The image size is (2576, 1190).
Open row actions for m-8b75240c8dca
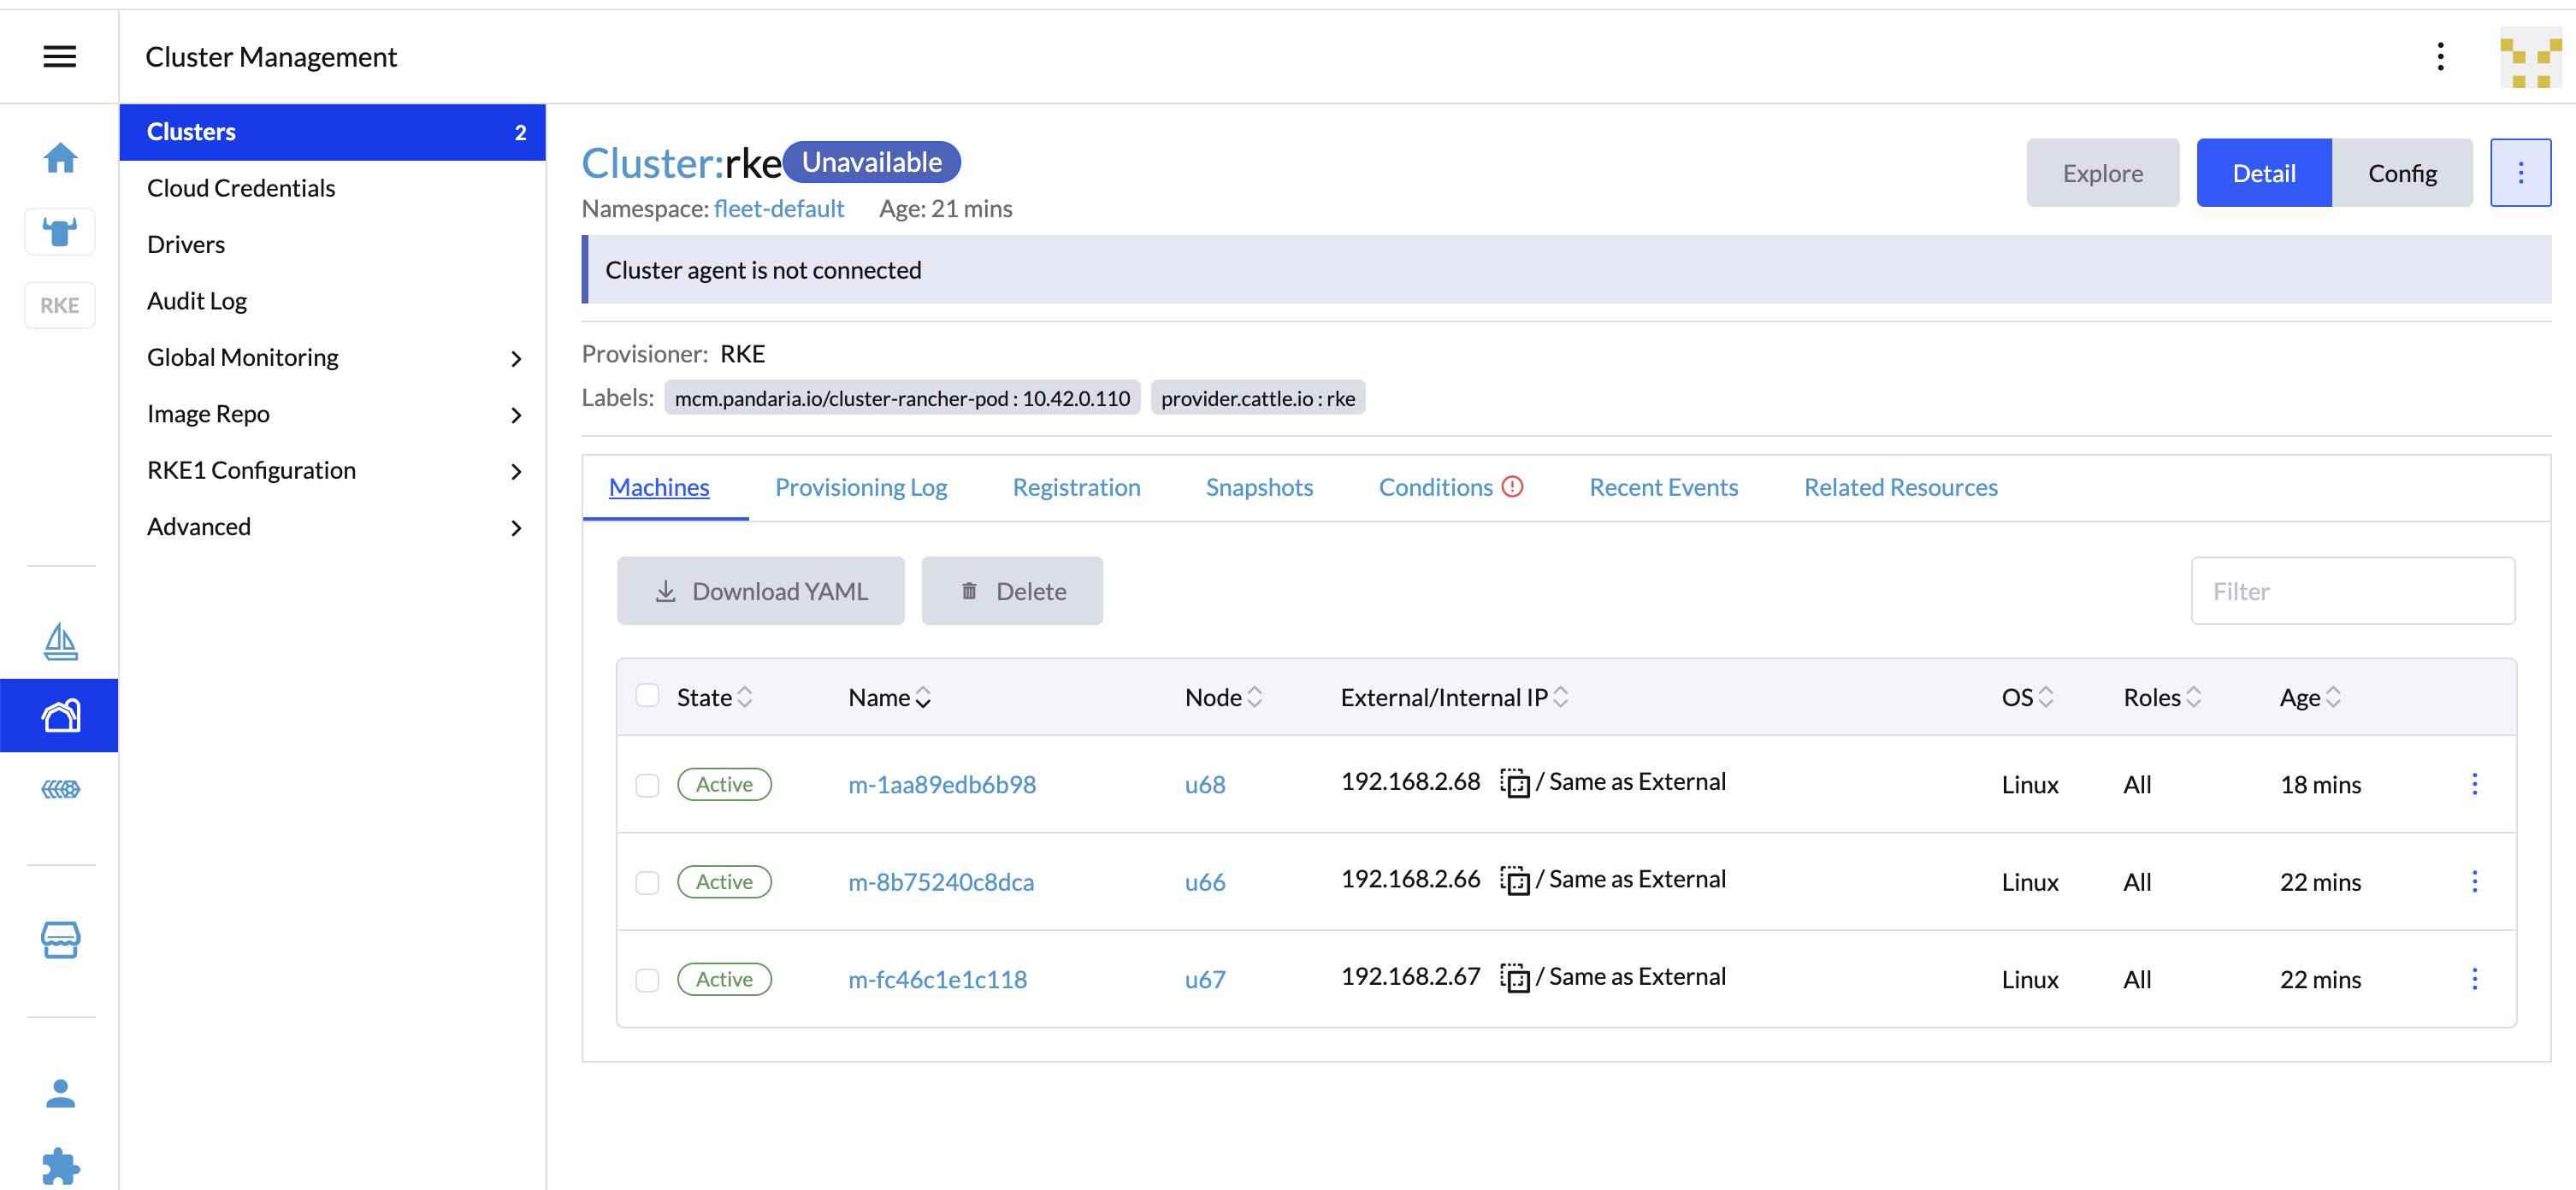2474,881
